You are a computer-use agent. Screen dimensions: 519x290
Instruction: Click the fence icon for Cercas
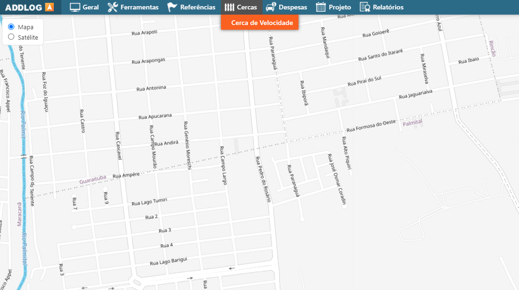pyautogui.click(x=230, y=7)
